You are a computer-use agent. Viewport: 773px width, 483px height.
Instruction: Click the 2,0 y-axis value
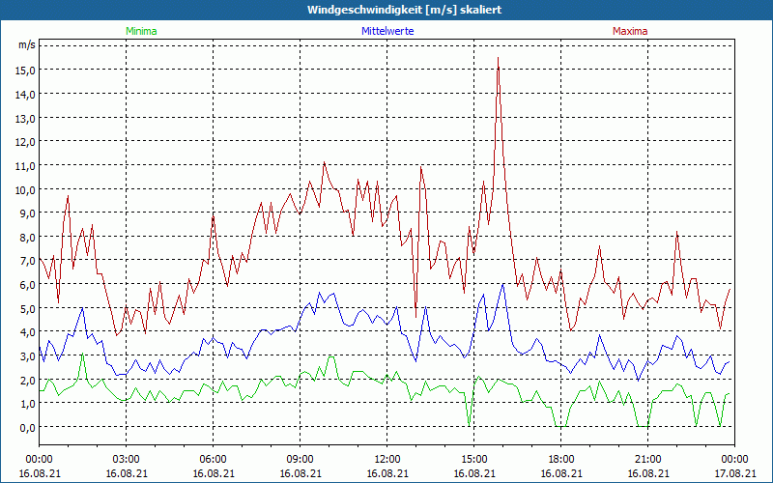pyautogui.click(x=28, y=381)
